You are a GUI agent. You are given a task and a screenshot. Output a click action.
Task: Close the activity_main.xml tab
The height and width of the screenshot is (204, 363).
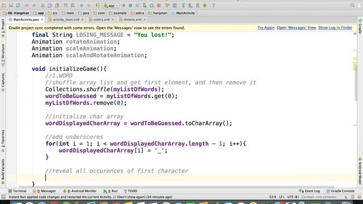82,20
